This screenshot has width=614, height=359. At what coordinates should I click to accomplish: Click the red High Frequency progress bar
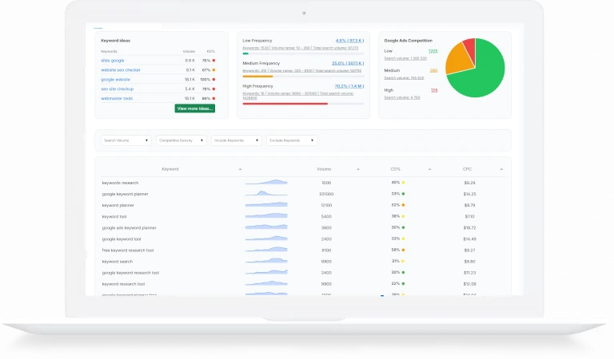click(285, 104)
